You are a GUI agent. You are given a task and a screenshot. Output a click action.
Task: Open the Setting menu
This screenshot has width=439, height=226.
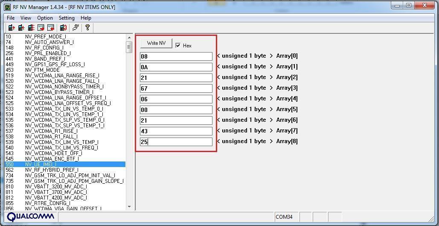pyautogui.click(x=67, y=18)
